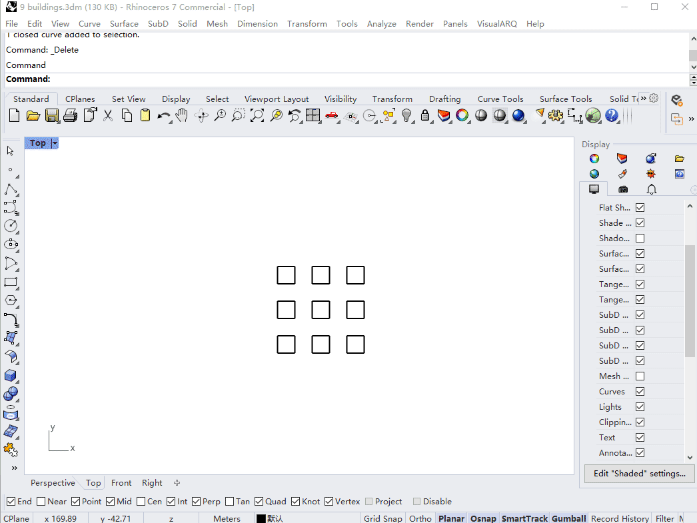Click the Undo arrow icon
This screenshot has height=523, width=697.
click(163, 116)
